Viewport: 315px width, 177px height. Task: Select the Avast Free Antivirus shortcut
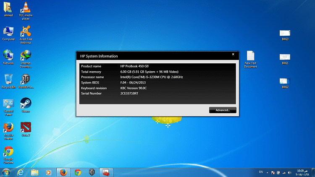(26, 35)
